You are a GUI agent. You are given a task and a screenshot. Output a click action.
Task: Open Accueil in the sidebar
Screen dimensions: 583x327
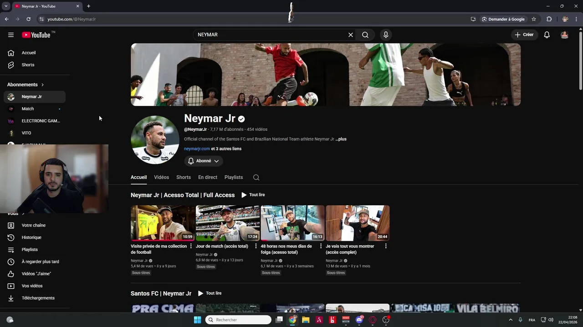(x=35, y=53)
